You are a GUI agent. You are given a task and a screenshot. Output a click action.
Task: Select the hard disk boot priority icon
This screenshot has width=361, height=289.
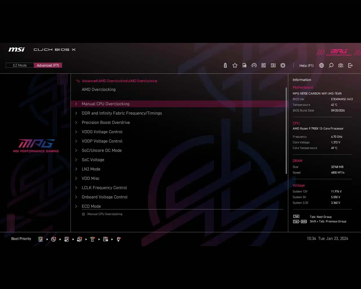coord(41,239)
